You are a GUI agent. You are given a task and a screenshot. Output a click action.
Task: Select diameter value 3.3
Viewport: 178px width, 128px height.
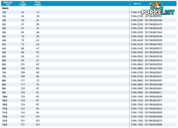[x=4, y=32]
